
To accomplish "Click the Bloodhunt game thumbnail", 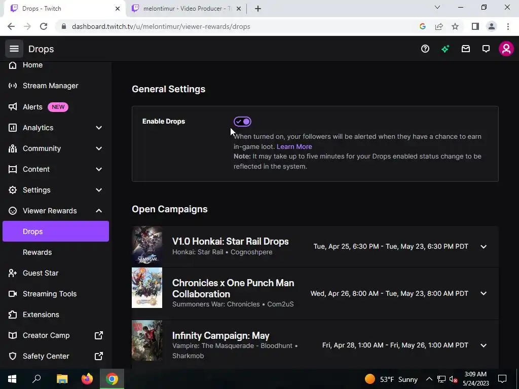I will (x=147, y=340).
